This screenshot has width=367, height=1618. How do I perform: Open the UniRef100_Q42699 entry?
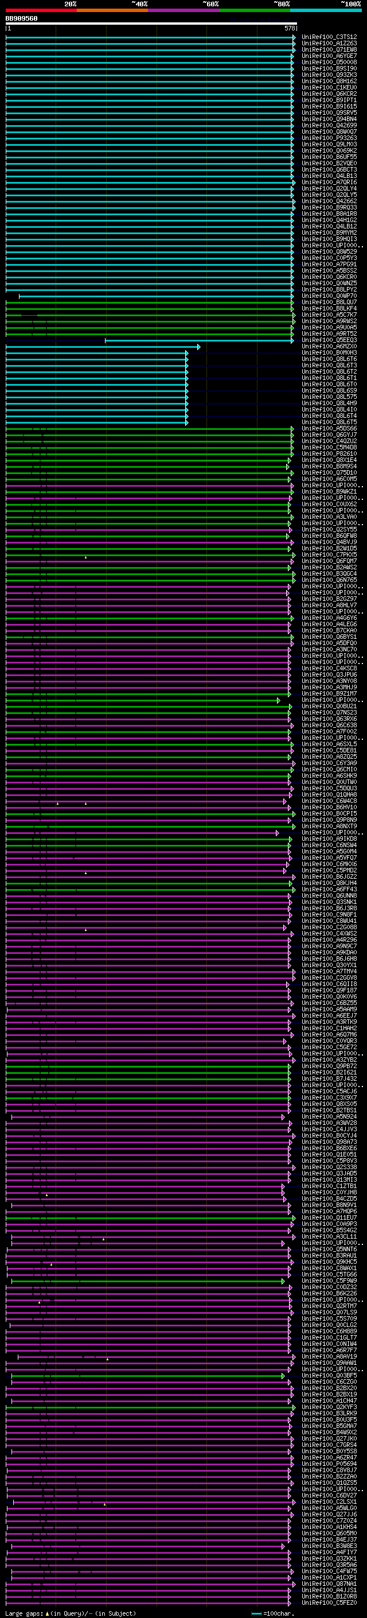(329, 126)
